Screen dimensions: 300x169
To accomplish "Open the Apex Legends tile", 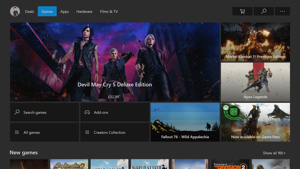I will click(255, 82).
